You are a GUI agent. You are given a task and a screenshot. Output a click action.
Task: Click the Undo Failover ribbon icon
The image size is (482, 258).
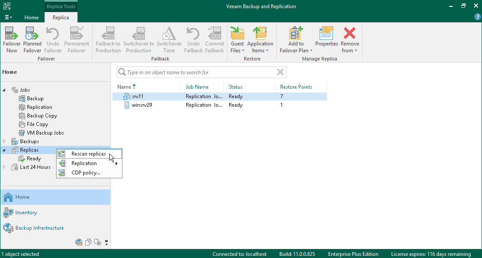[x=53, y=40]
